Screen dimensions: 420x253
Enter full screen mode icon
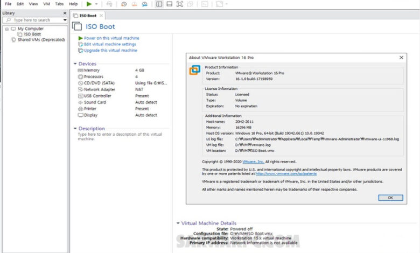pos(180,4)
